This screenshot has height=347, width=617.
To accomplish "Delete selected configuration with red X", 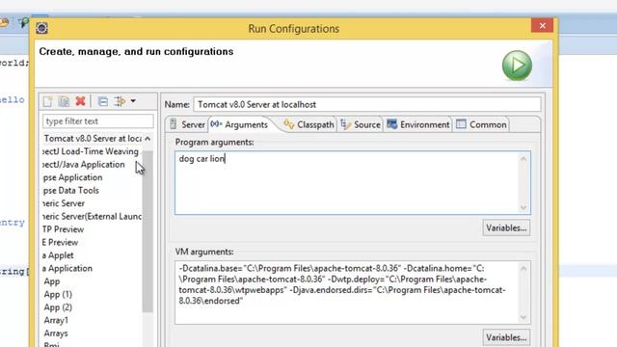I will pos(80,101).
